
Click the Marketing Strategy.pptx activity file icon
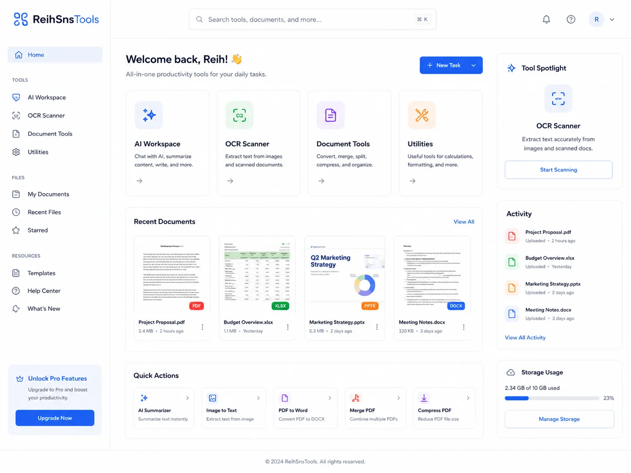coord(512,288)
